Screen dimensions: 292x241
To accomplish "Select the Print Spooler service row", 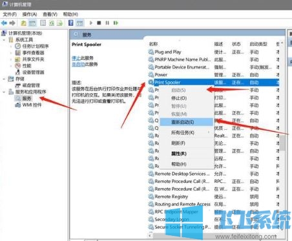I will [213, 82].
